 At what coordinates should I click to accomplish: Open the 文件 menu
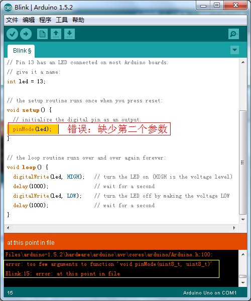[x=12, y=20]
